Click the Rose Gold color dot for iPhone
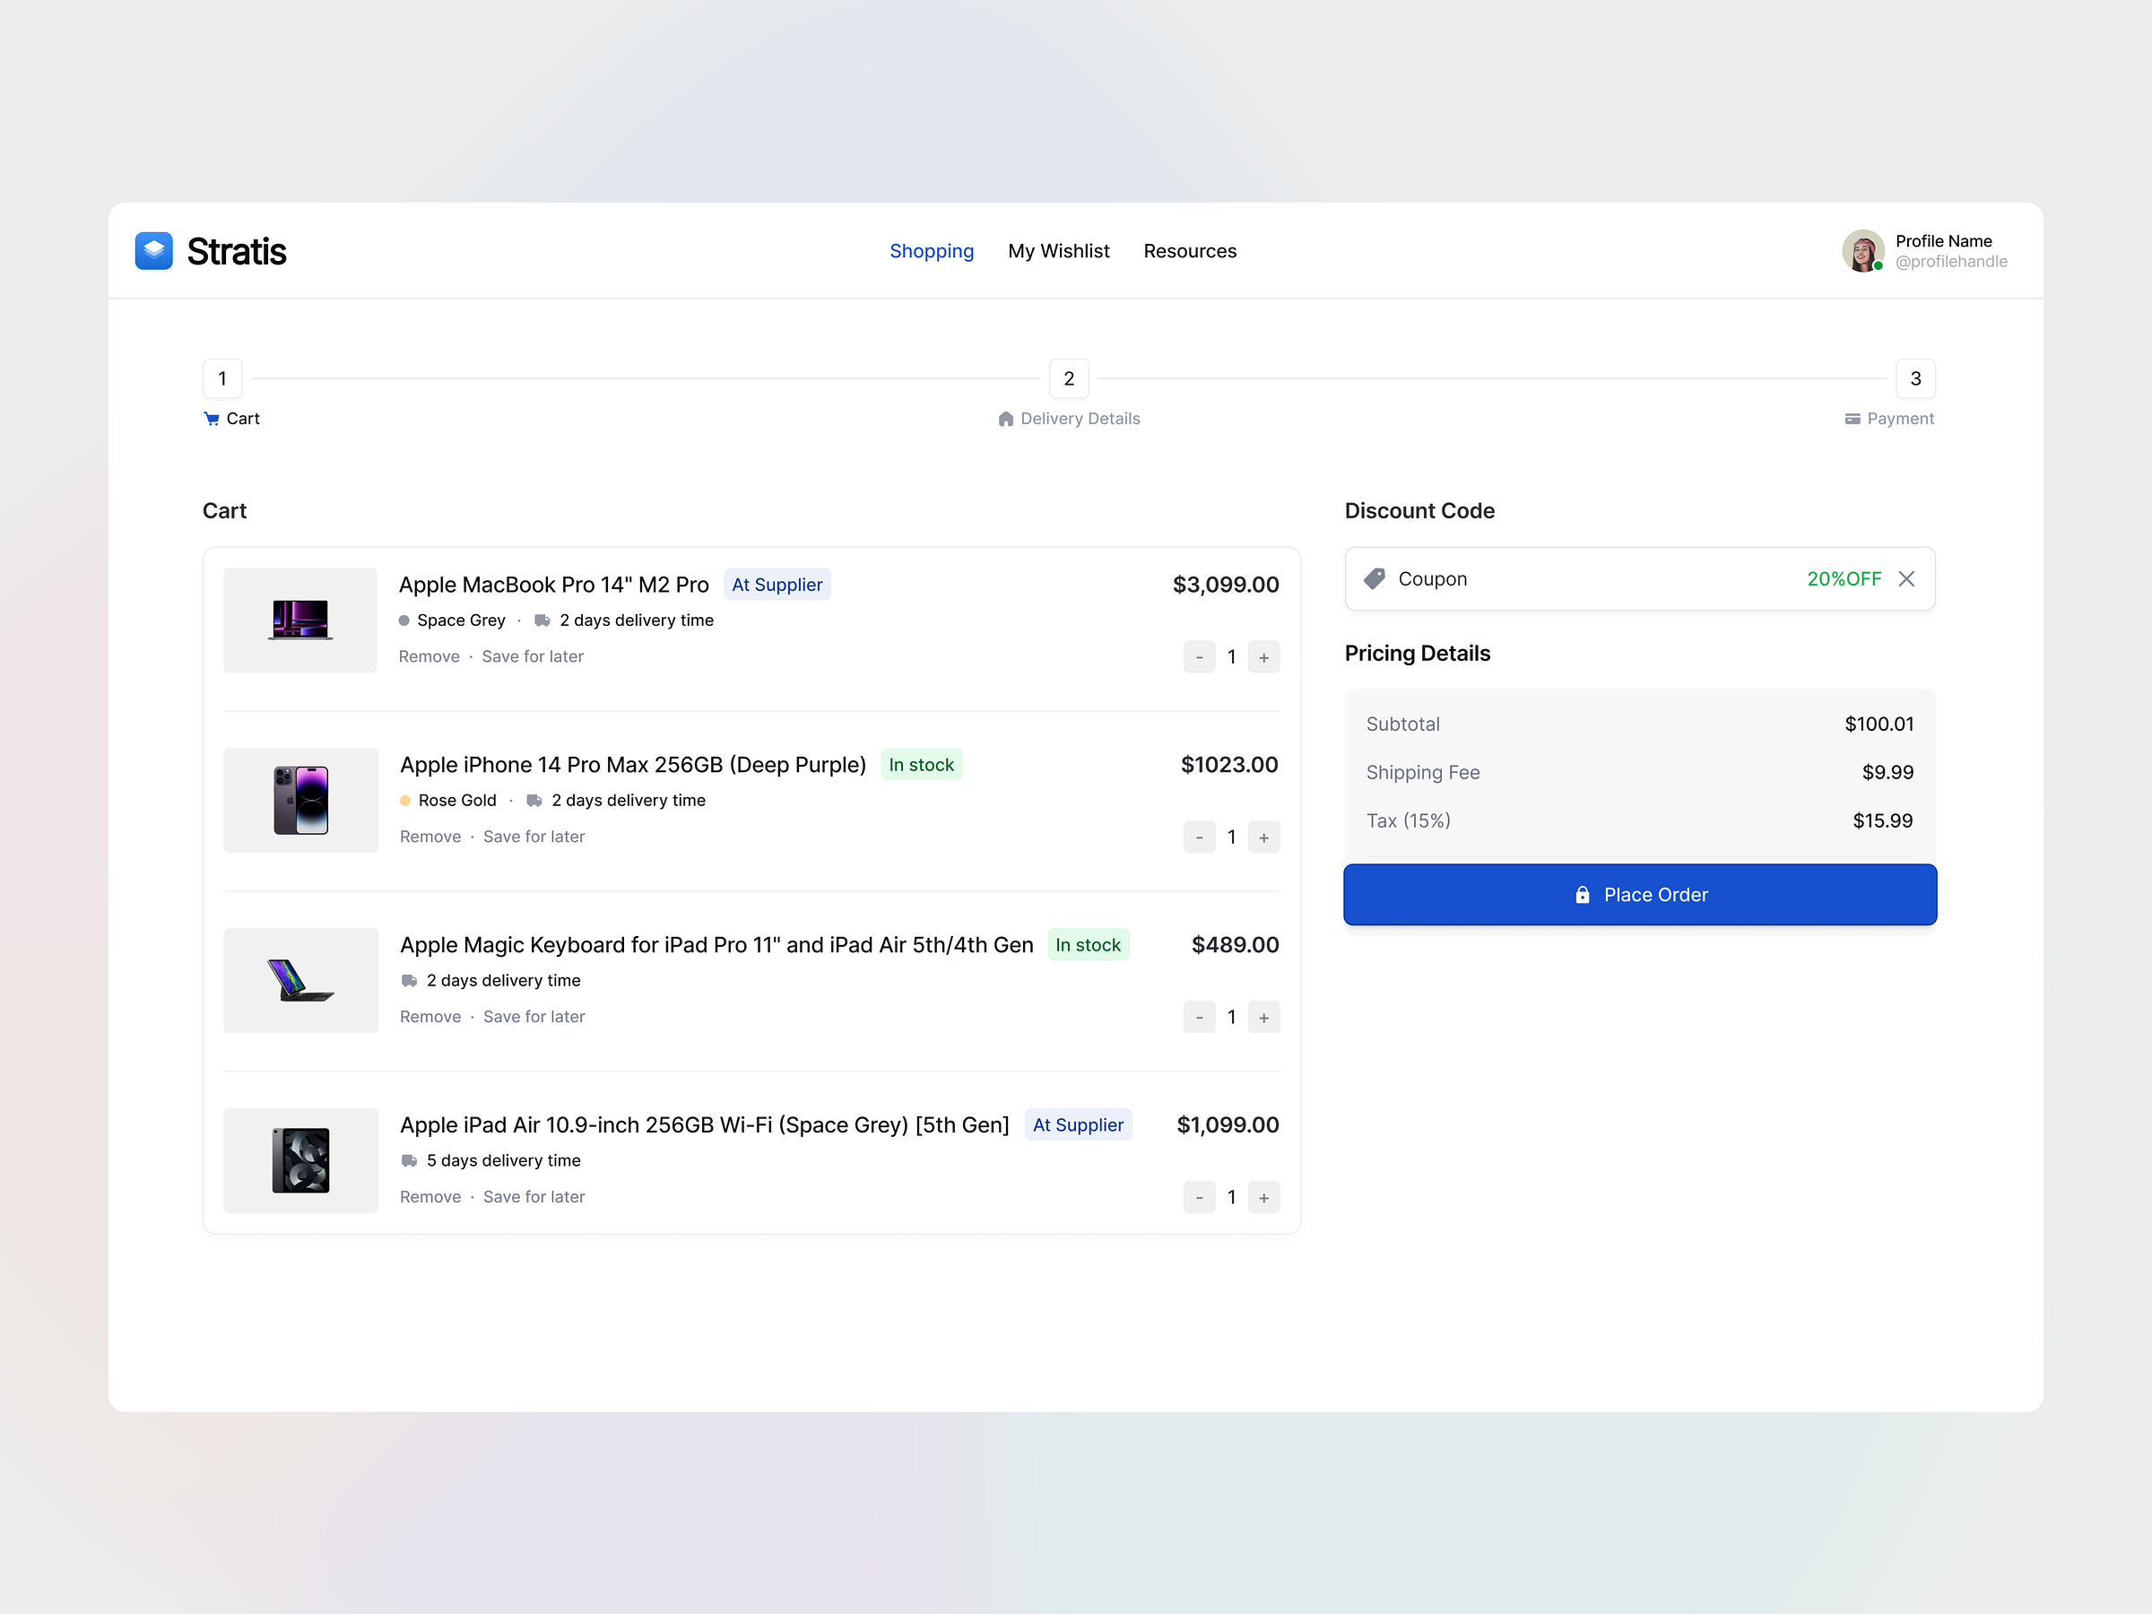Image resolution: width=2152 pixels, height=1614 pixels. coord(405,800)
